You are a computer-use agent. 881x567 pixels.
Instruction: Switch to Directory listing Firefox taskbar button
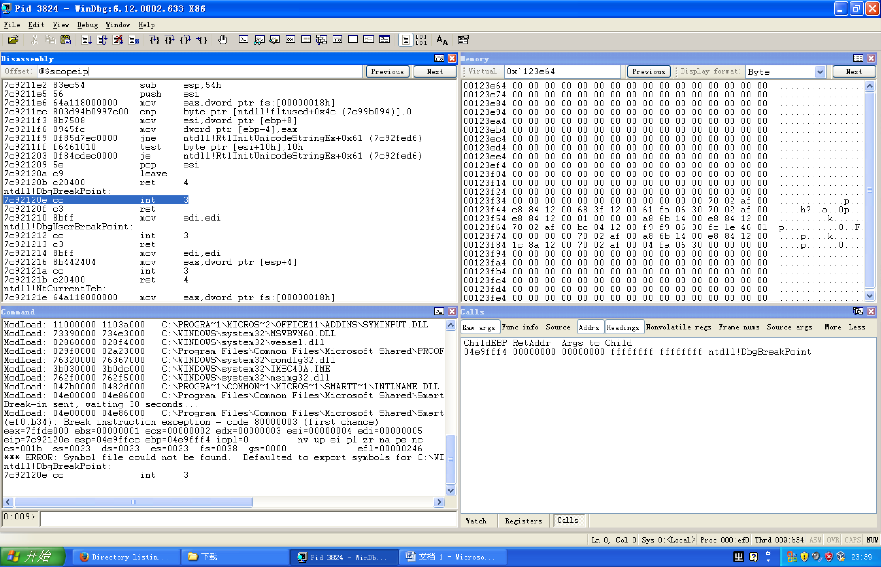(x=126, y=557)
